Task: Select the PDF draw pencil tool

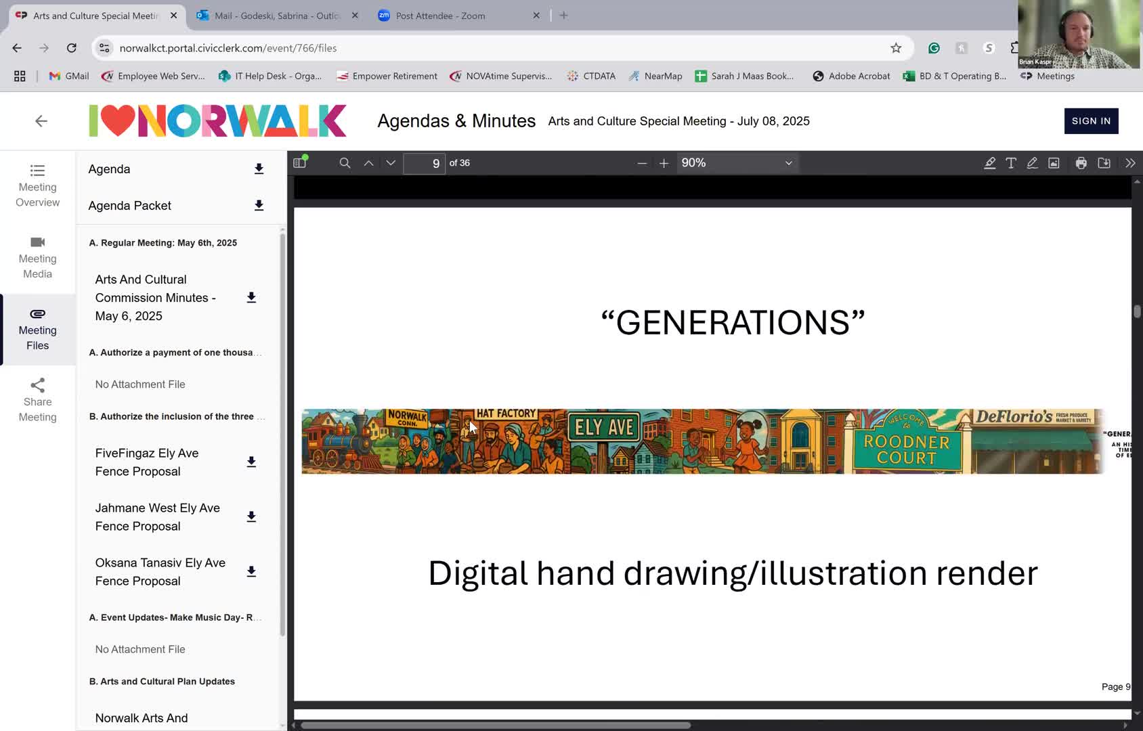Action: click(x=1032, y=162)
